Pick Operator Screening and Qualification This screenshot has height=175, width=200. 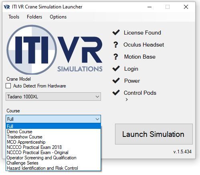click(x=53, y=158)
